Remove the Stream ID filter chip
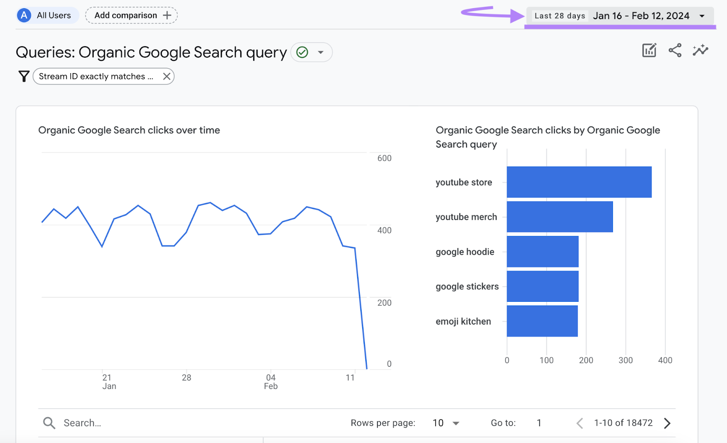 [x=166, y=76]
